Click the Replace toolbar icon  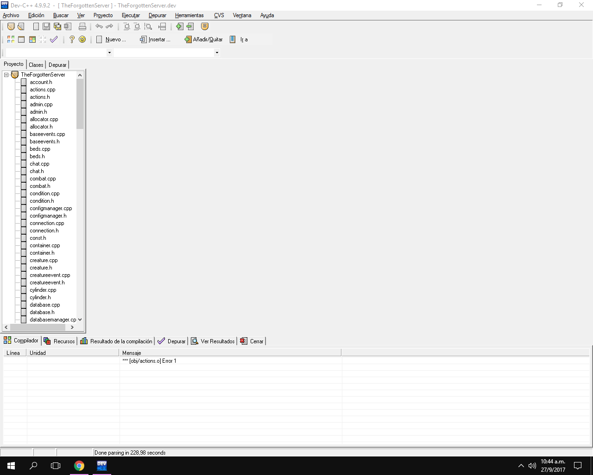coord(137,26)
